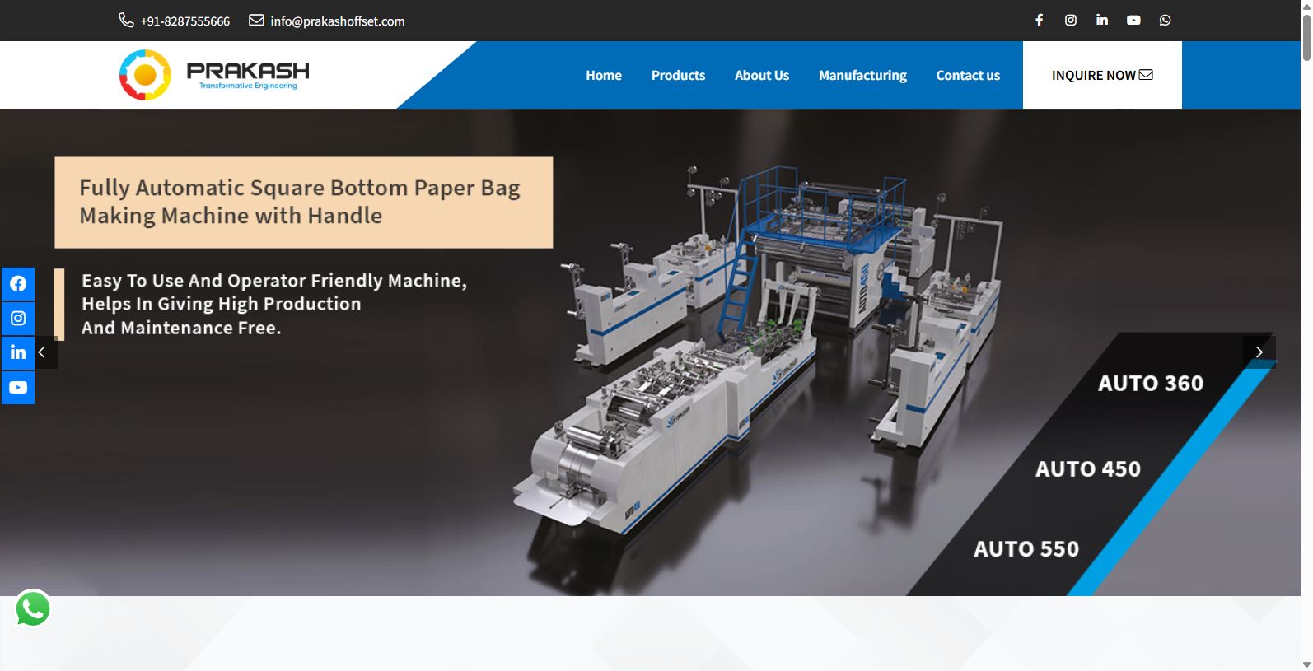1313x671 pixels.
Task: Open LinkedIn icon in top header bar
Action: click(1102, 20)
